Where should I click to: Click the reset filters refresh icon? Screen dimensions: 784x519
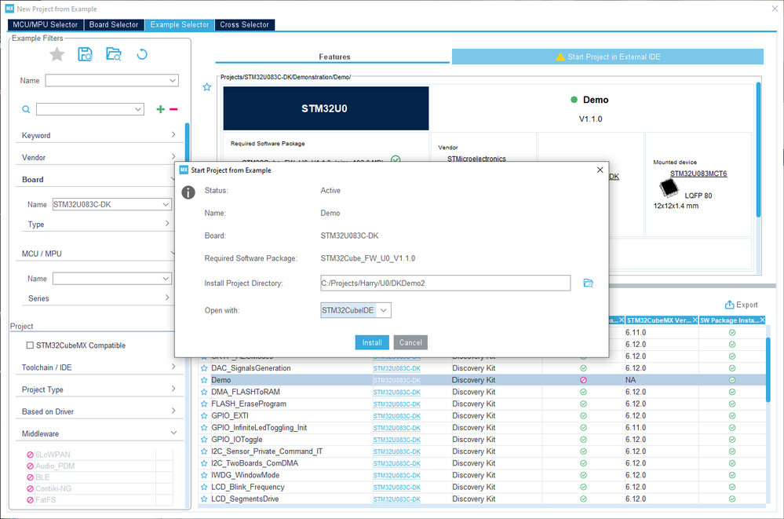point(142,54)
